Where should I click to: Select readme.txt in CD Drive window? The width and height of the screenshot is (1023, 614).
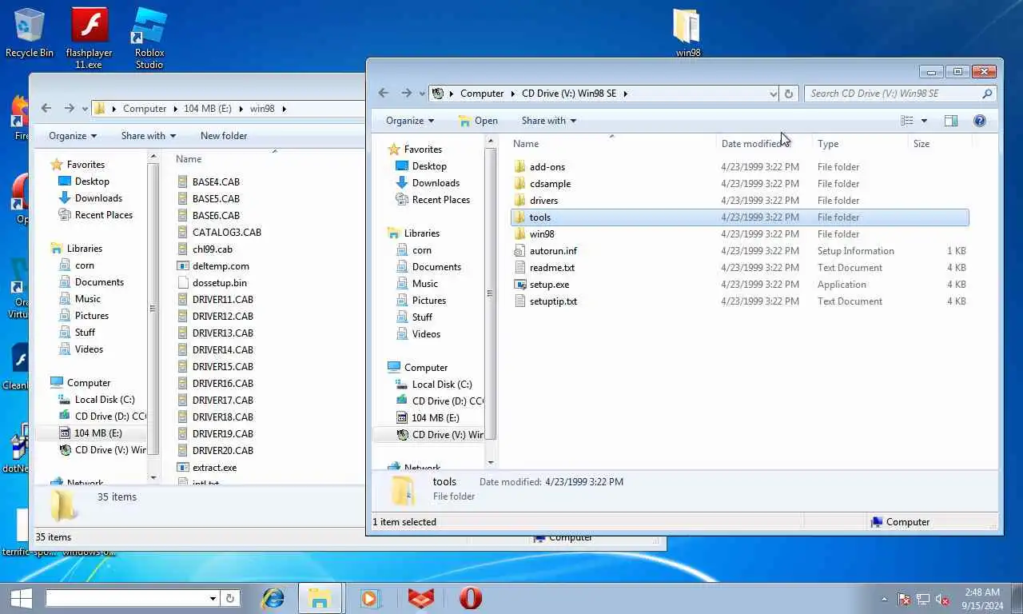(x=552, y=268)
